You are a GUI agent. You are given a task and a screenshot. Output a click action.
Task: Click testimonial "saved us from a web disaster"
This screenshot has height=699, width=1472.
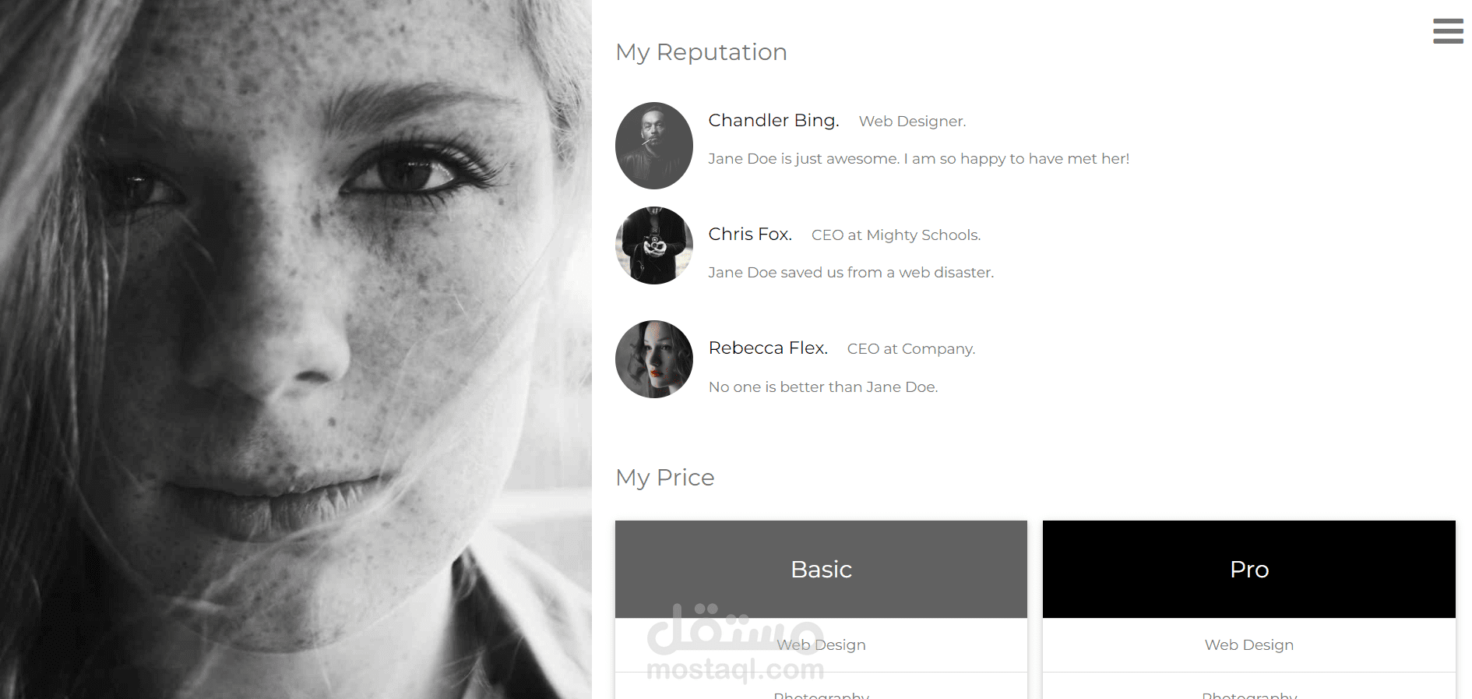click(850, 273)
